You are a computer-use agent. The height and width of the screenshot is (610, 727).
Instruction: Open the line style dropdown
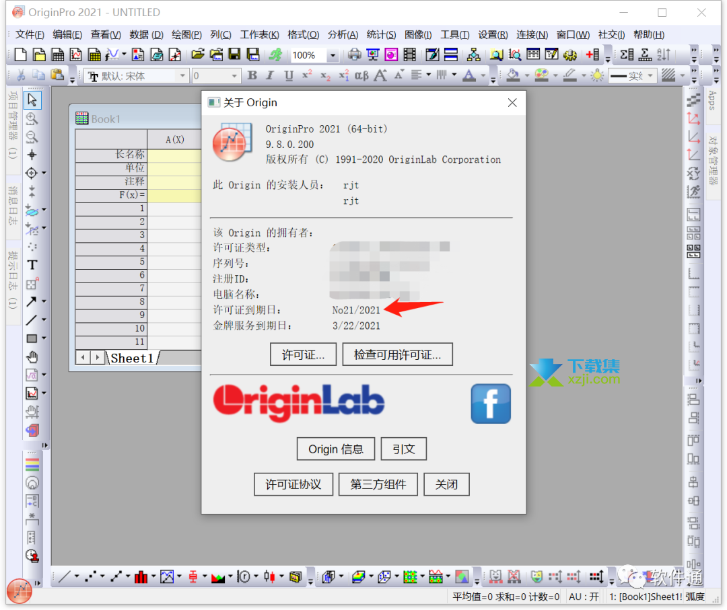click(650, 75)
